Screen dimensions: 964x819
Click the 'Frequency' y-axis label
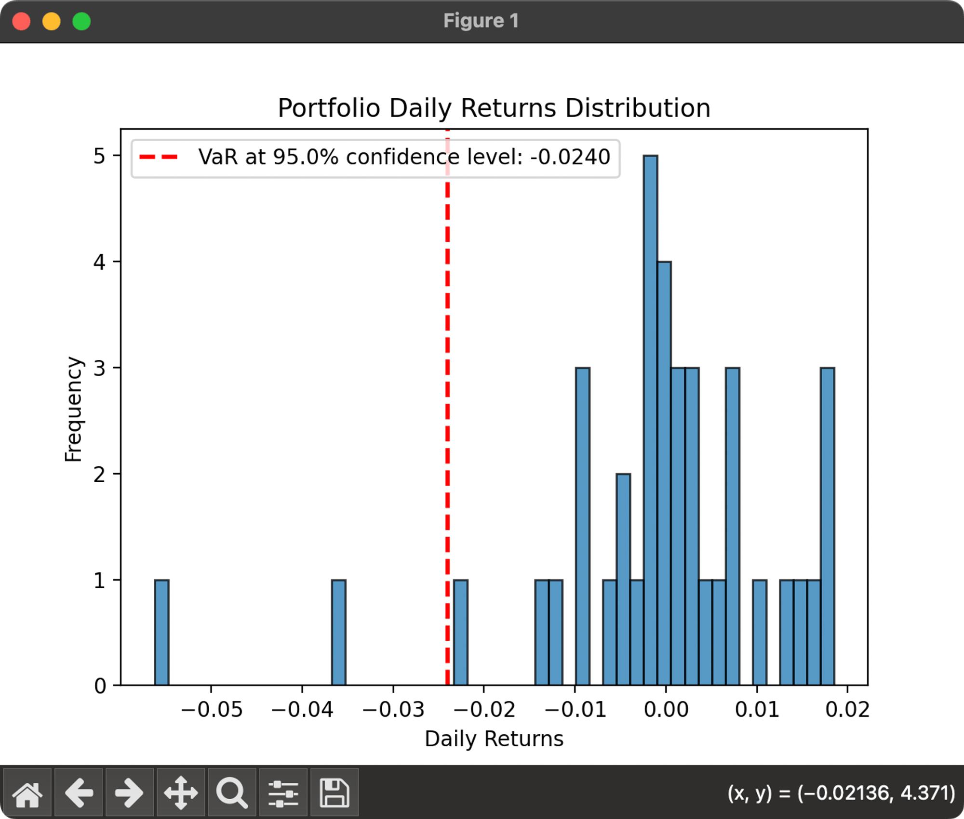click(74, 409)
